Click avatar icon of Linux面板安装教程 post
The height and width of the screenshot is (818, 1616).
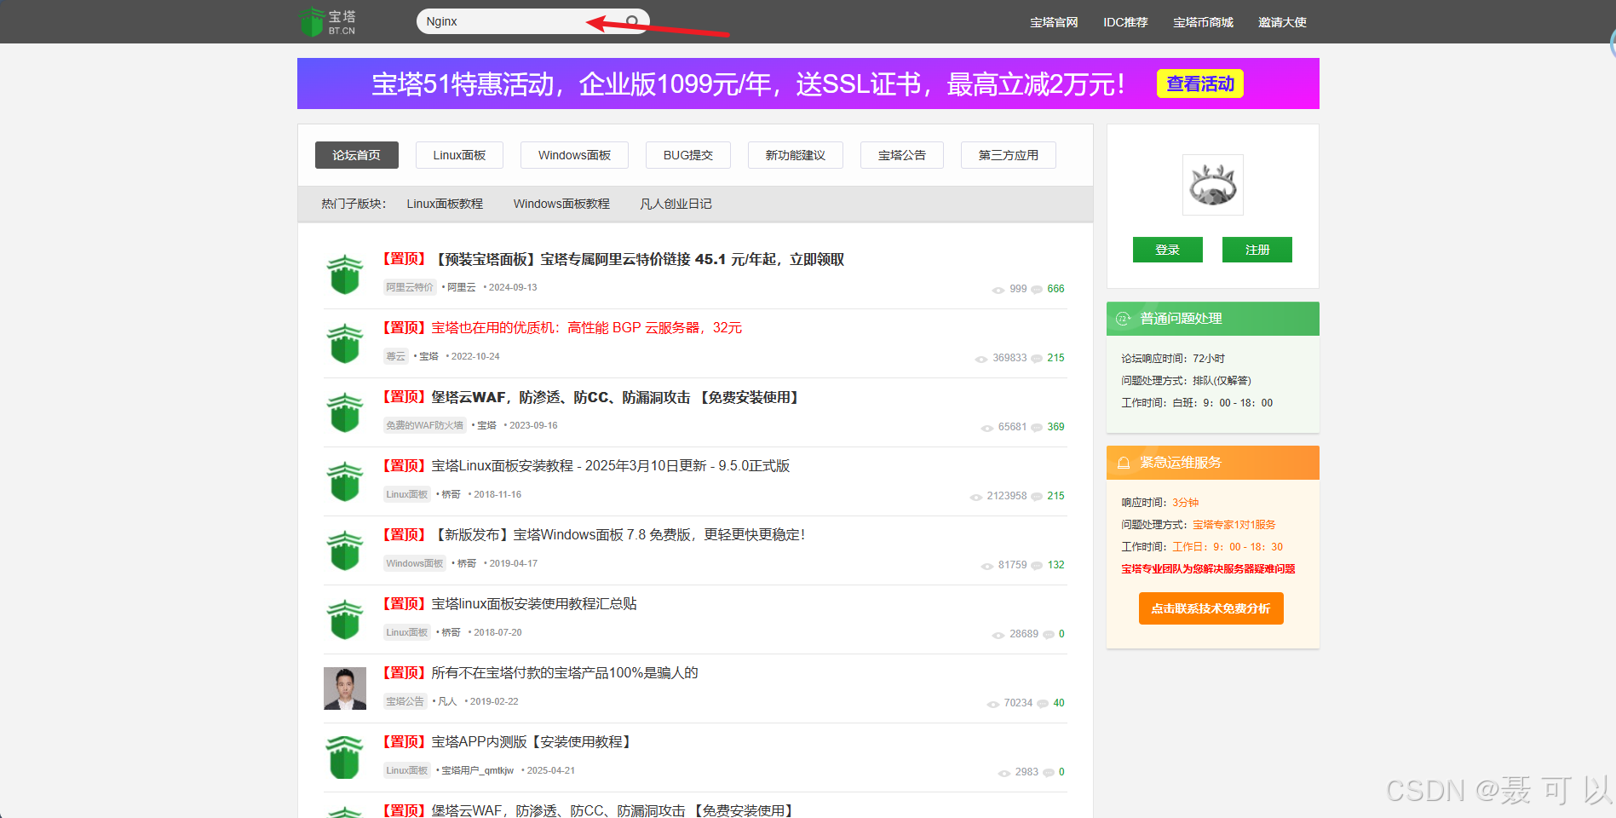coord(345,481)
